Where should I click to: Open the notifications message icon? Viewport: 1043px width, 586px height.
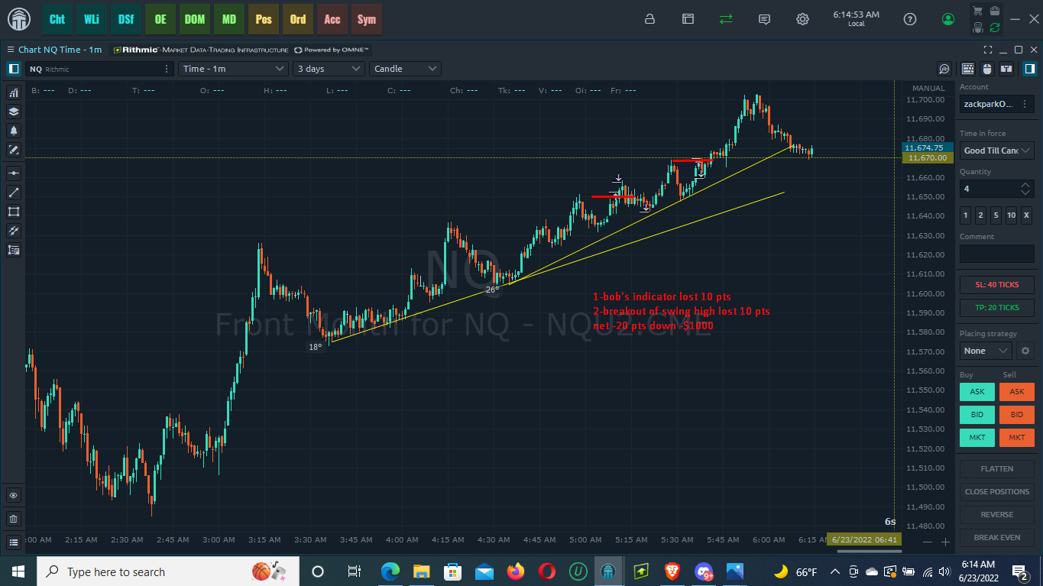click(764, 19)
